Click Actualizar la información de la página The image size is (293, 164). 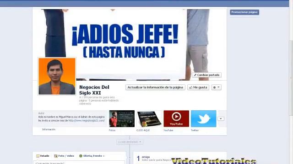(x=155, y=87)
